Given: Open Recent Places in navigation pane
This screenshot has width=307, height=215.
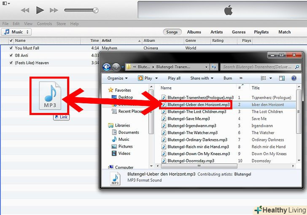Looking at the screenshot, I should coord(127,111).
